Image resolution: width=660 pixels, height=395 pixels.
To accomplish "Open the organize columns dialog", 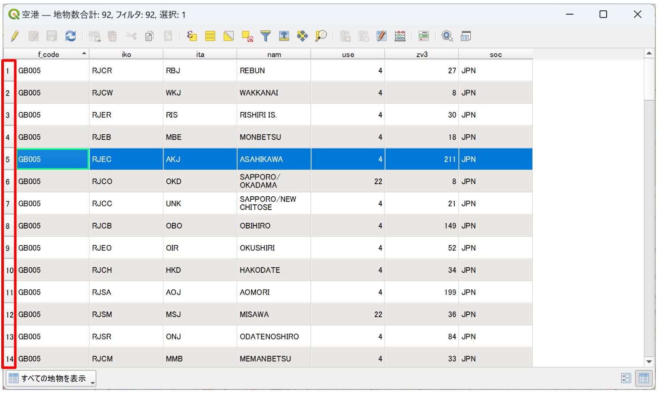I will coord(382,36).
